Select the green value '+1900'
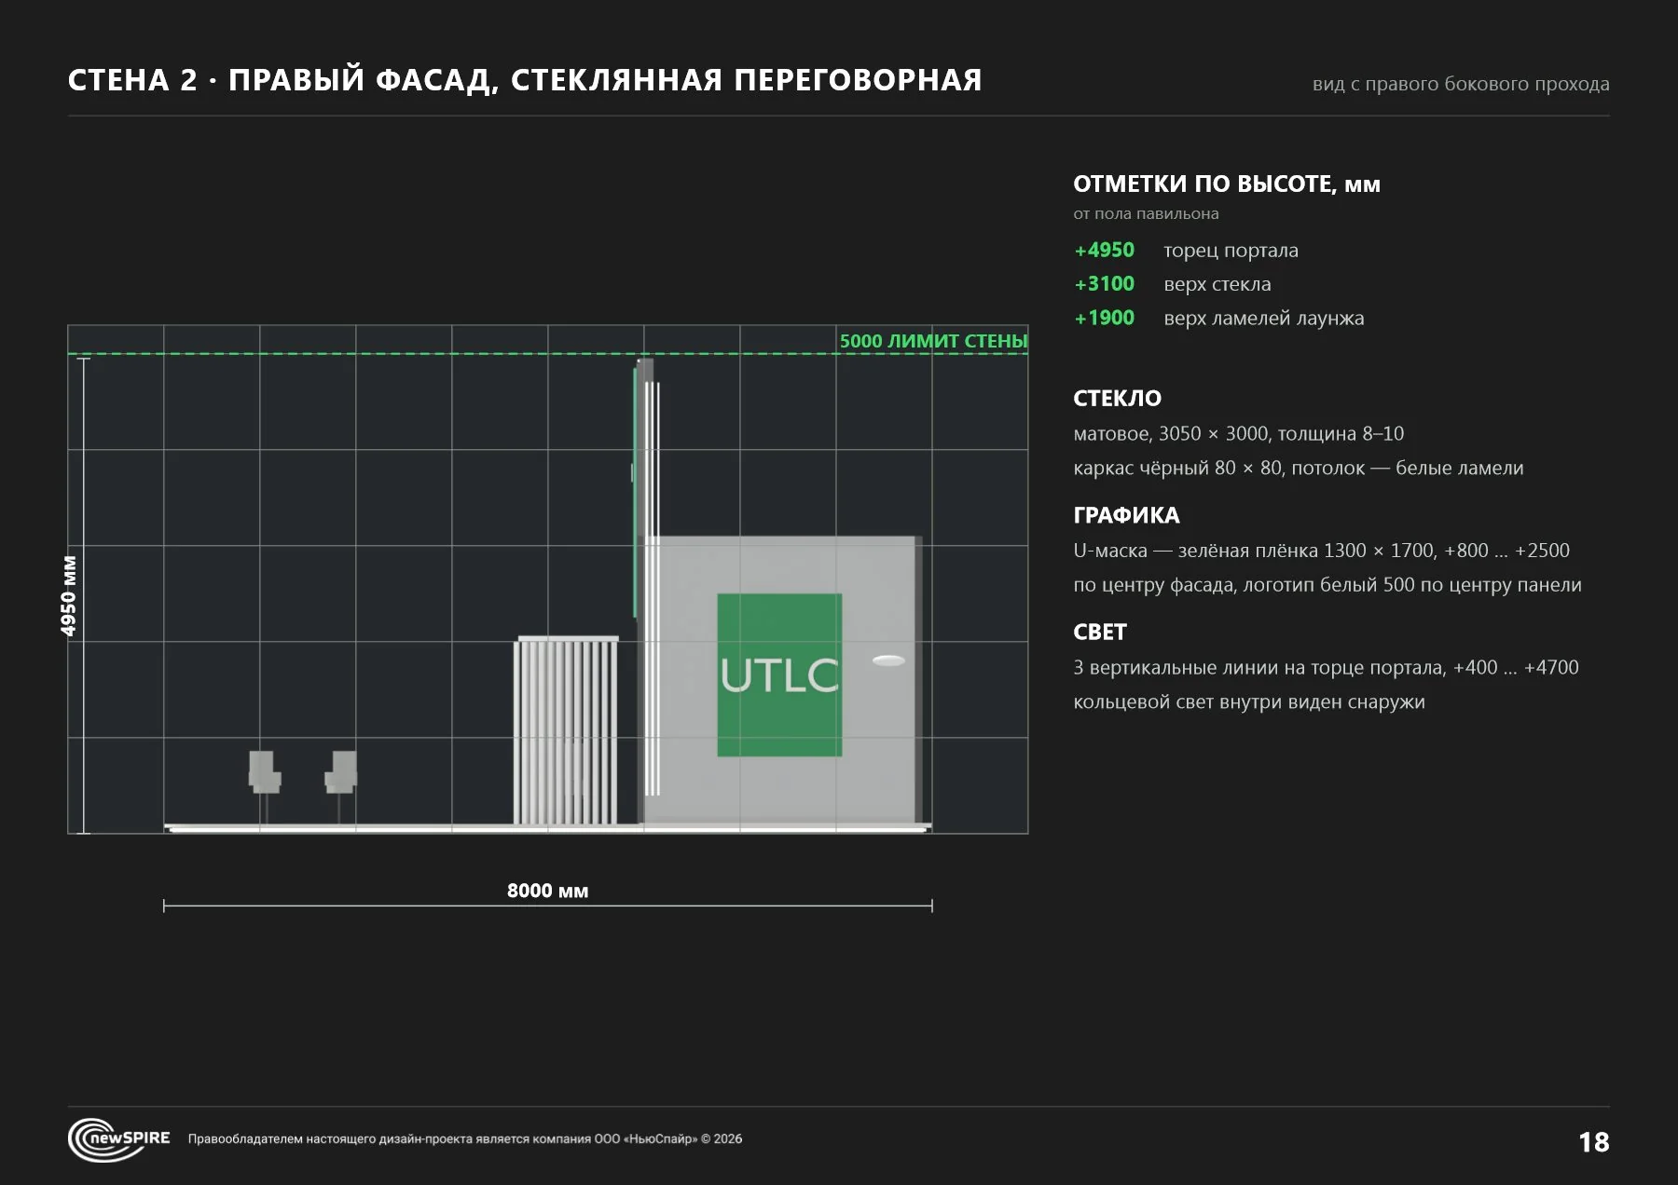The height and width of the screenshot is (1185, 1678). click(1105, 318)
